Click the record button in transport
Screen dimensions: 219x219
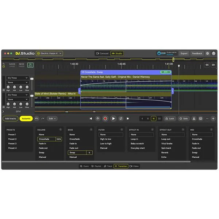(x=105, y=119)
